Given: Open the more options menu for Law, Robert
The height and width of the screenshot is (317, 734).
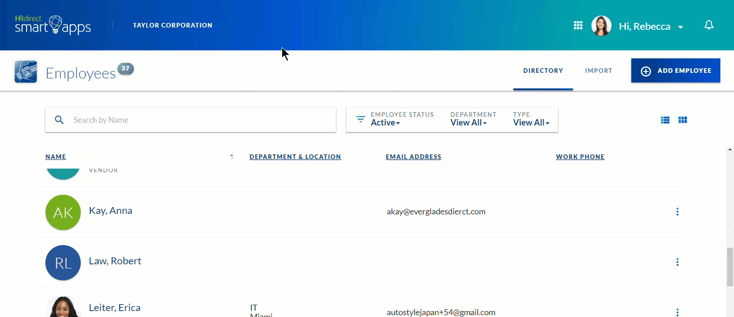Looking at the screenshot, I should [x=677, y=262].
